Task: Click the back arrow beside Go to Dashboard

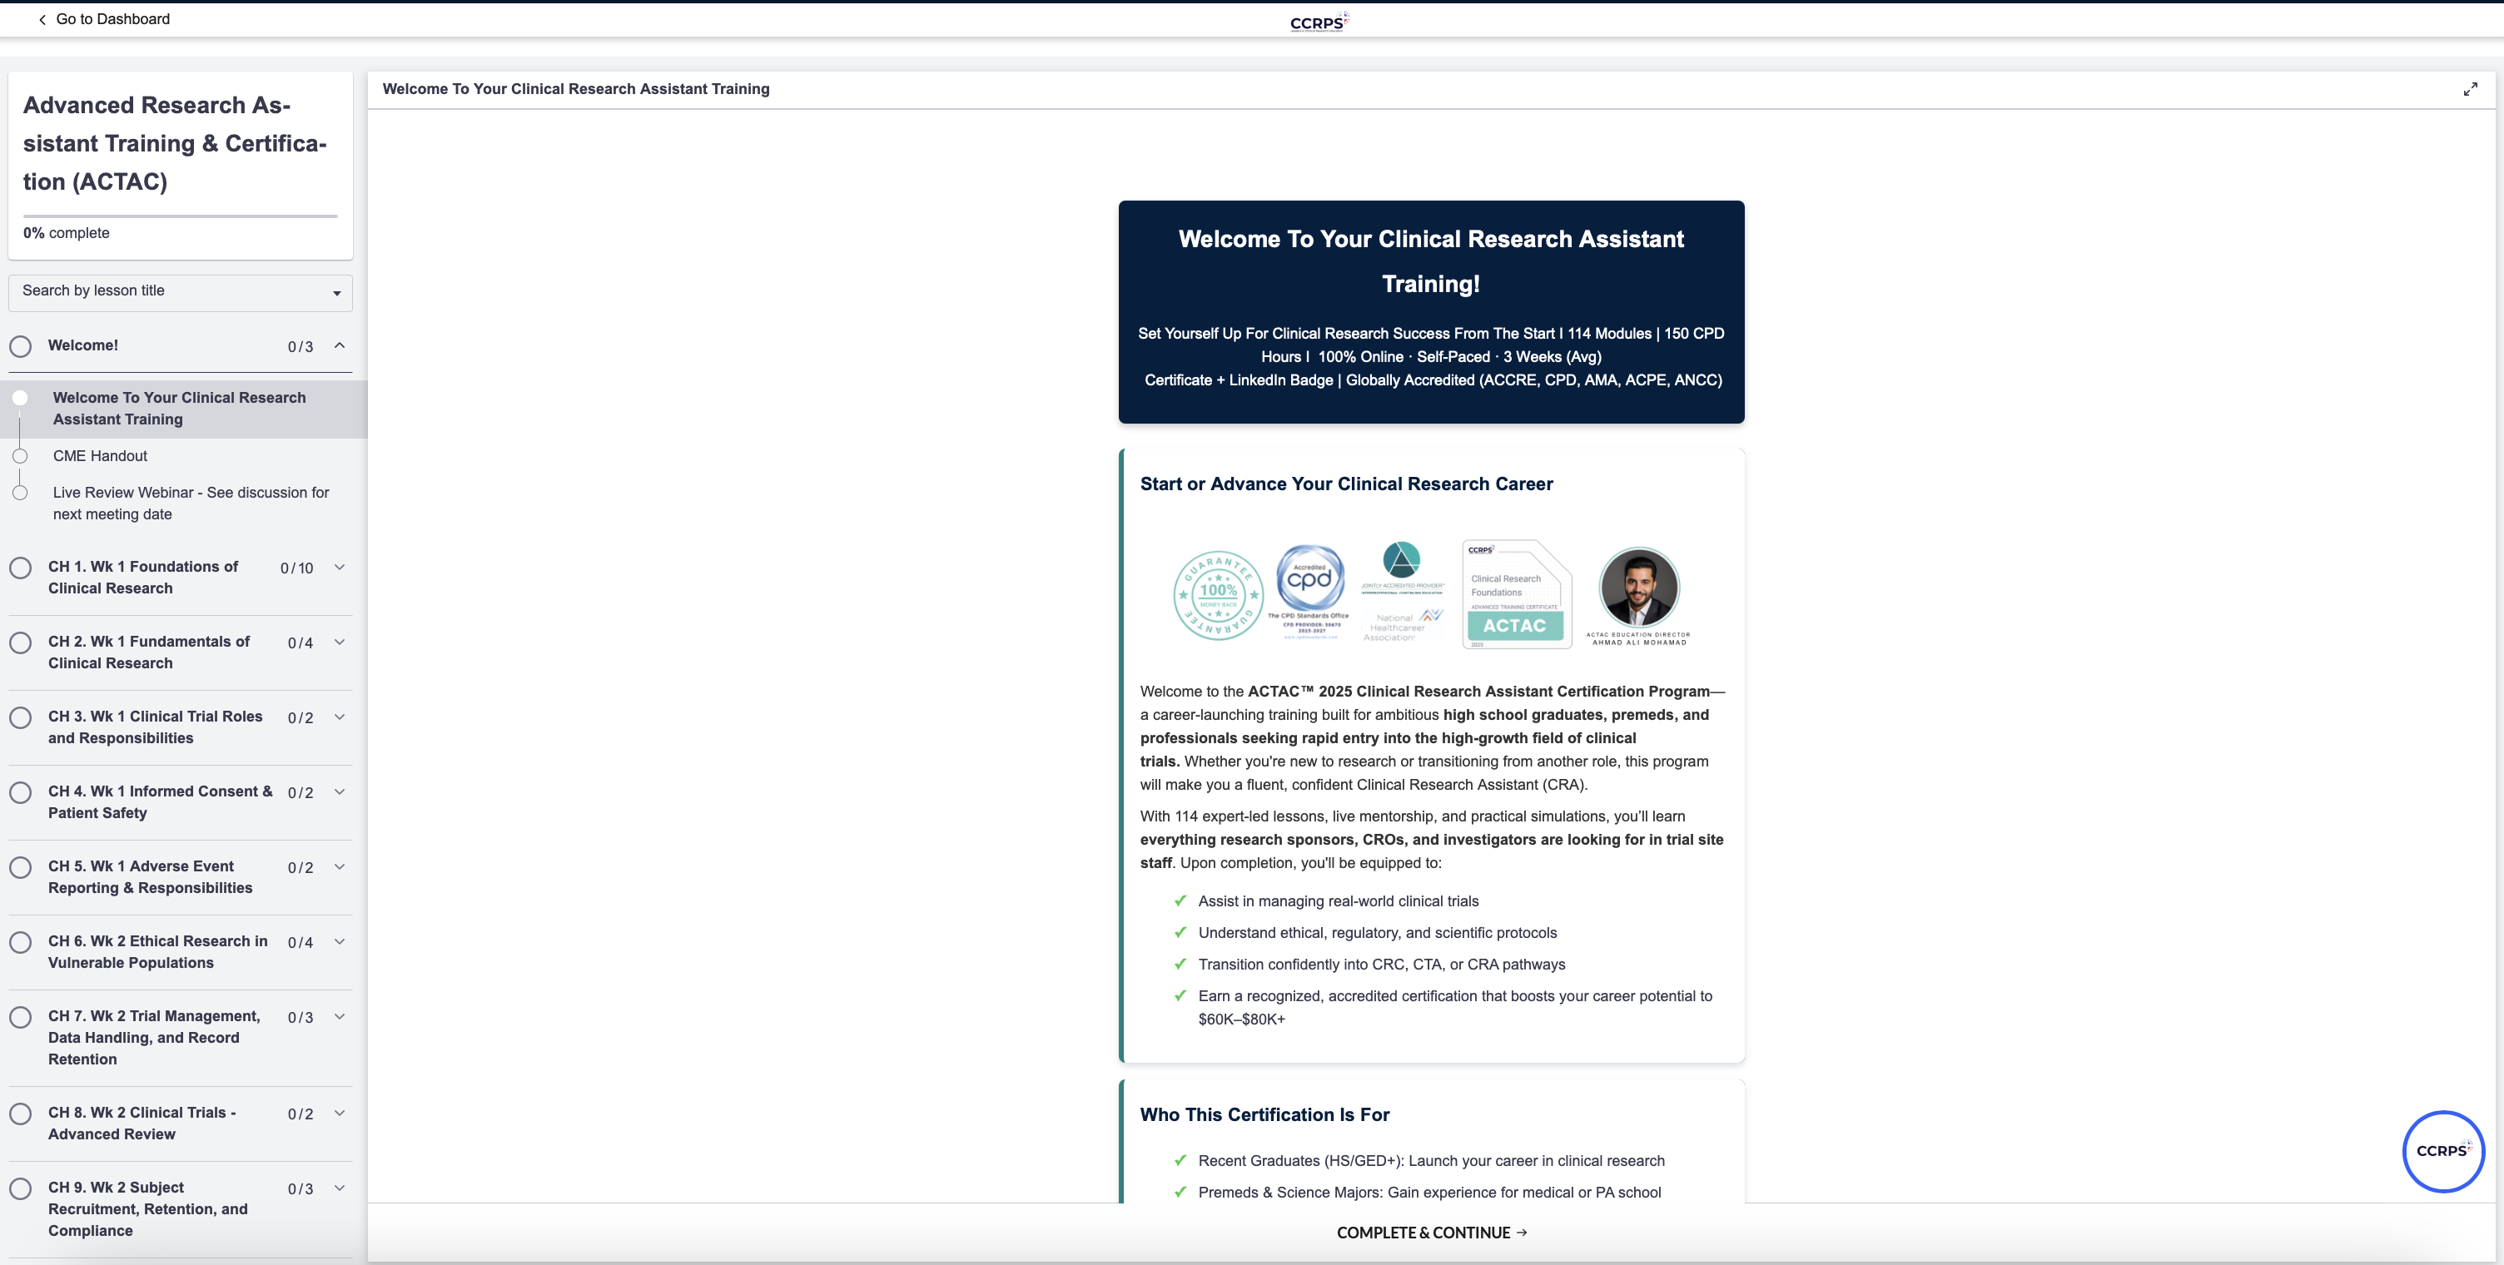Action: coord(42,19)
